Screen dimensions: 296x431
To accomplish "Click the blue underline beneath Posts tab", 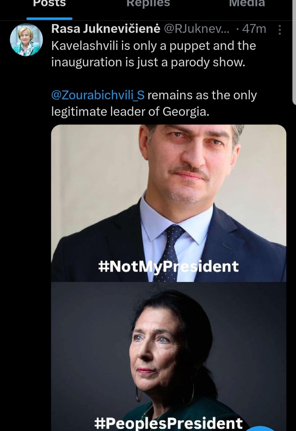I will coord(50,19).
